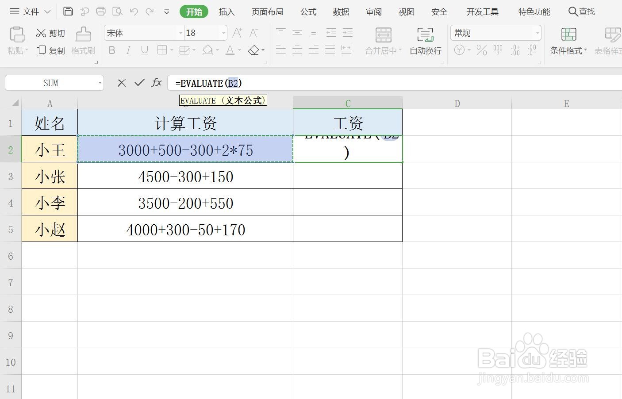Click Merge and Center (合并居中) button
The image size is (622, 399).
(x=383, y=41)
